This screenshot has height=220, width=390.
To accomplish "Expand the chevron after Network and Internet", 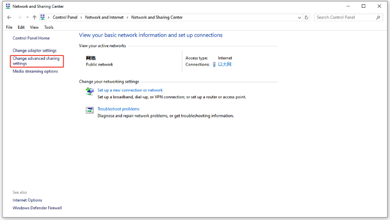I will click(127, 18).
